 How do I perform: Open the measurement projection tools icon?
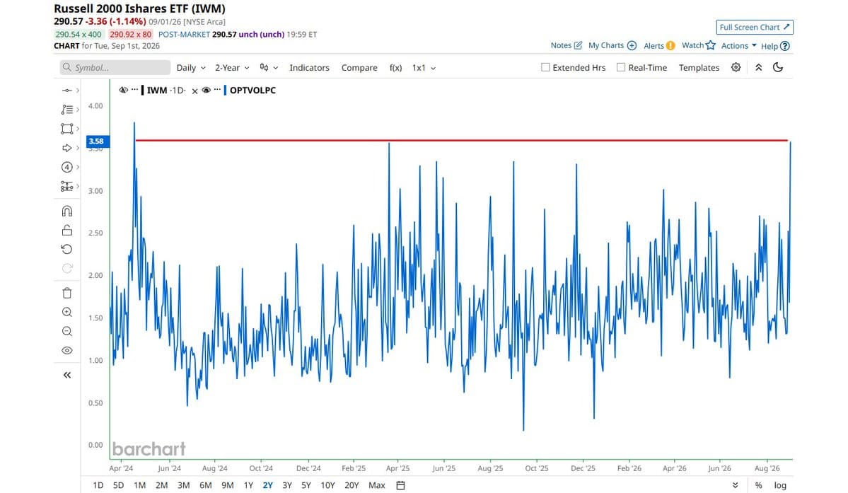(67, 186)
